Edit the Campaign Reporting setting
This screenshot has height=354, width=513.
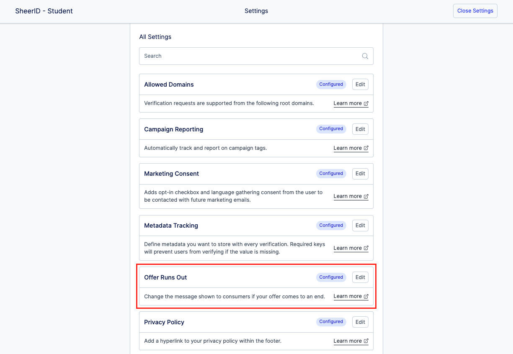pyautogui.click(x=360, y=129)
